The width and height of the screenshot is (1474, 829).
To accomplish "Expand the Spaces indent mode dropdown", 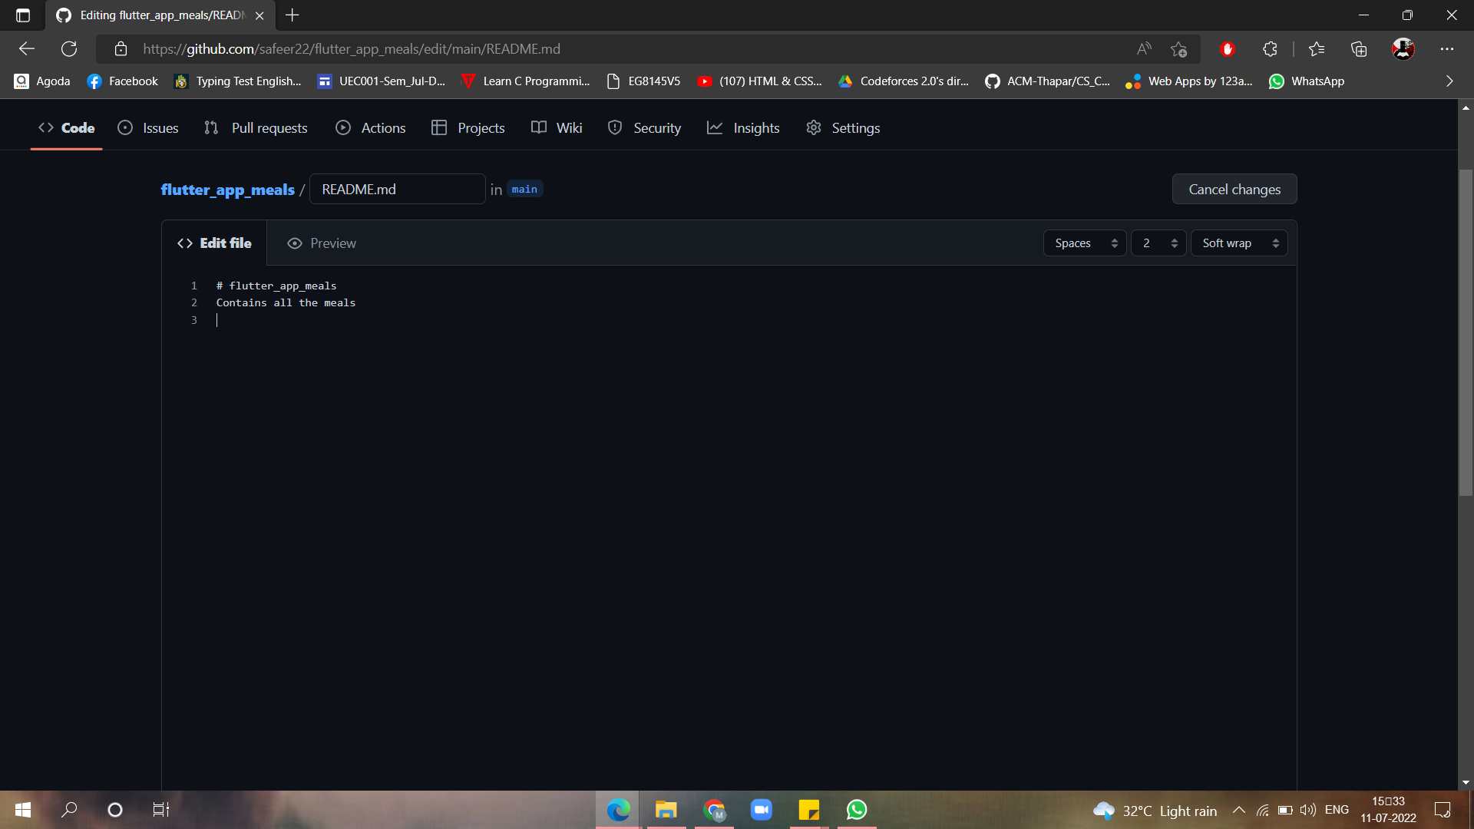I will 1085,243.
